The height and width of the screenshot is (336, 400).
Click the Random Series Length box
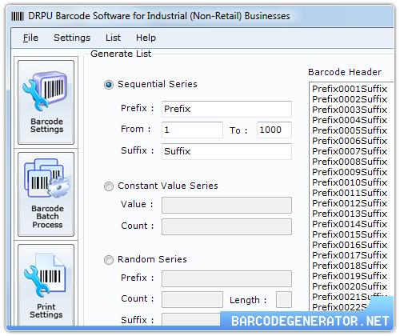(284, 300)
